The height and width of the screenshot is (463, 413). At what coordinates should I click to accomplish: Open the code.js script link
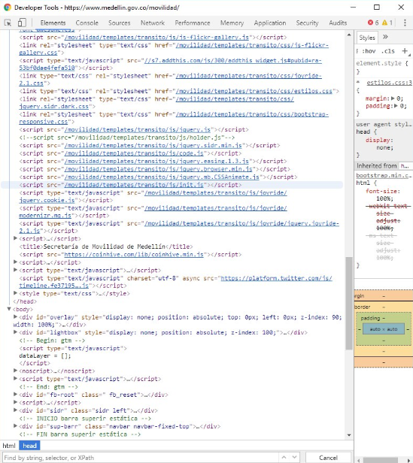tap(134, 153)
